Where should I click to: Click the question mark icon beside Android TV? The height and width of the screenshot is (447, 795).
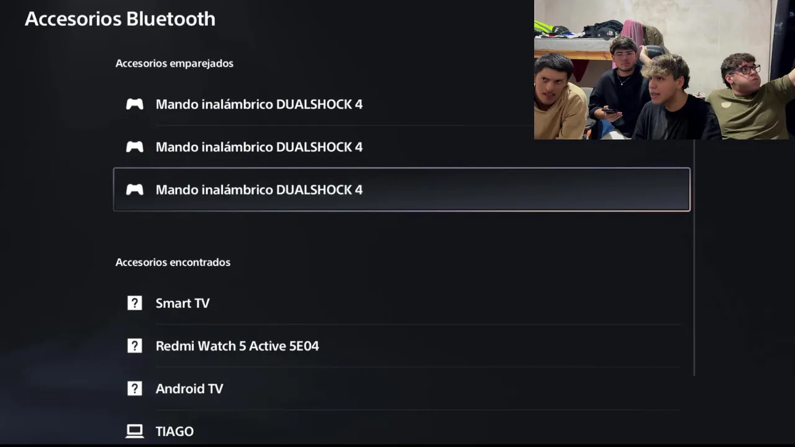click(x=135, y=389)
